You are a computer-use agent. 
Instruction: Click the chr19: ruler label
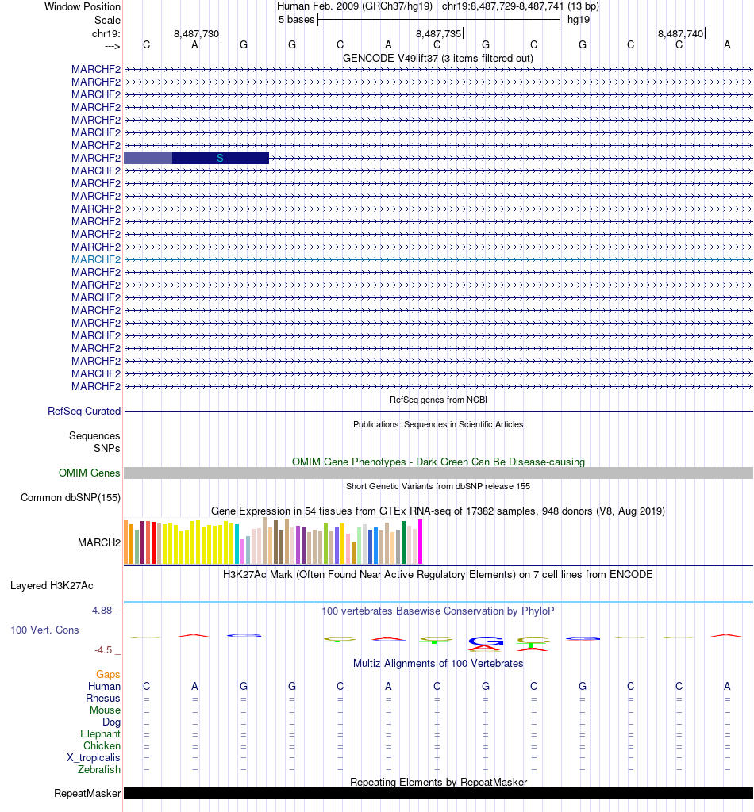click(x=106, y=33)
